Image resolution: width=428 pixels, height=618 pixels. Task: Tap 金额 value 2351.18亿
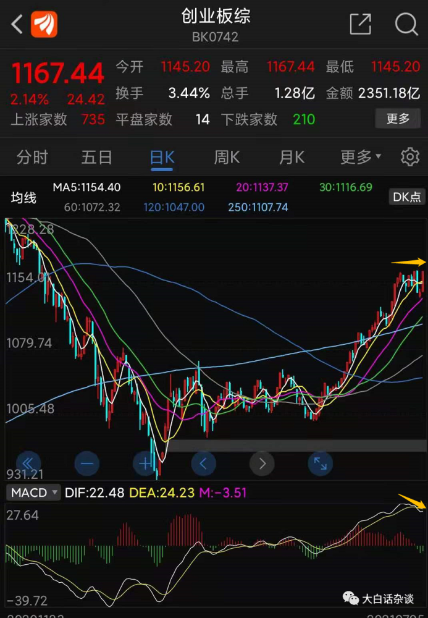pos(389,93)
